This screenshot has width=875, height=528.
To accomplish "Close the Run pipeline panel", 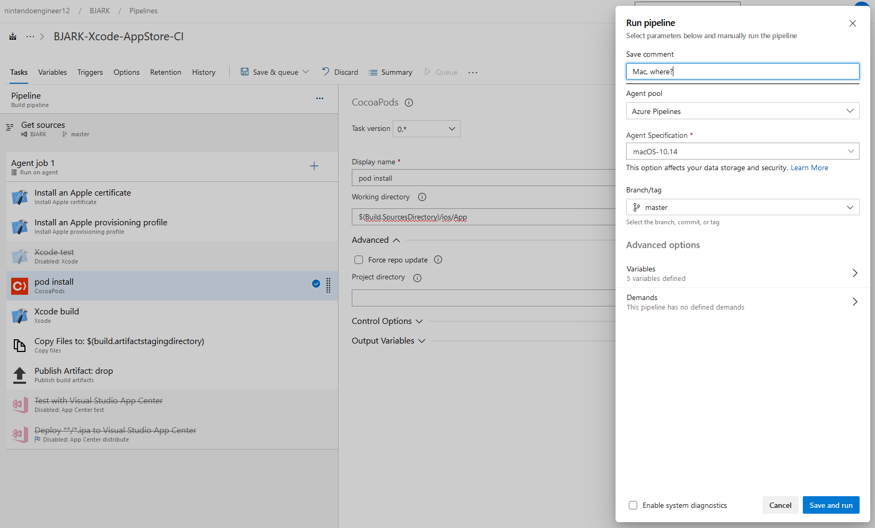I will (853, 23).
